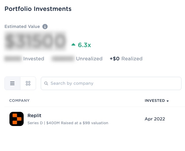Image resolution: width=185 pixels, height=151 pixels.
Task: Focus the Search by company field
Action: tap(111, 83)
